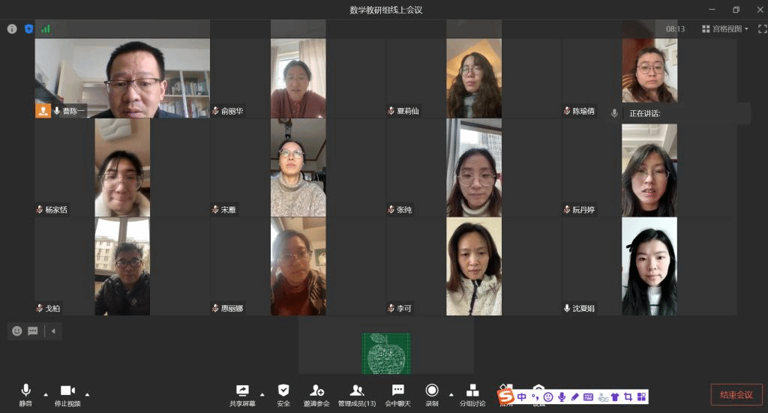
Task: Open Sogou toolbox grid icon
Action: click(x=642, y=397)
